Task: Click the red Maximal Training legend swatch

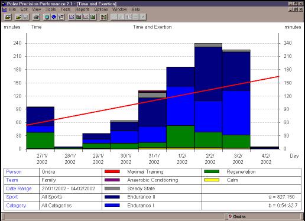Action: (x=112, y=171)
